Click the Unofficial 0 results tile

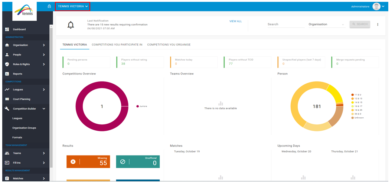[x=138, y=161]
